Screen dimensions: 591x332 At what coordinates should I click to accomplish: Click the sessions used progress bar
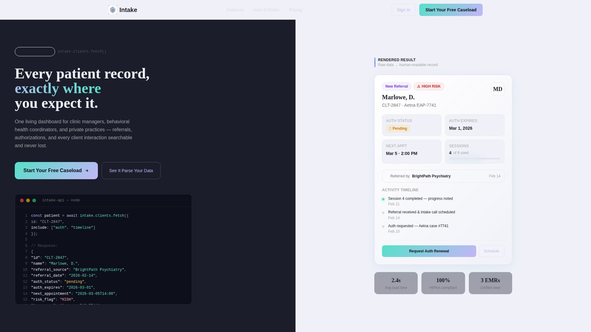pos(475,159)
